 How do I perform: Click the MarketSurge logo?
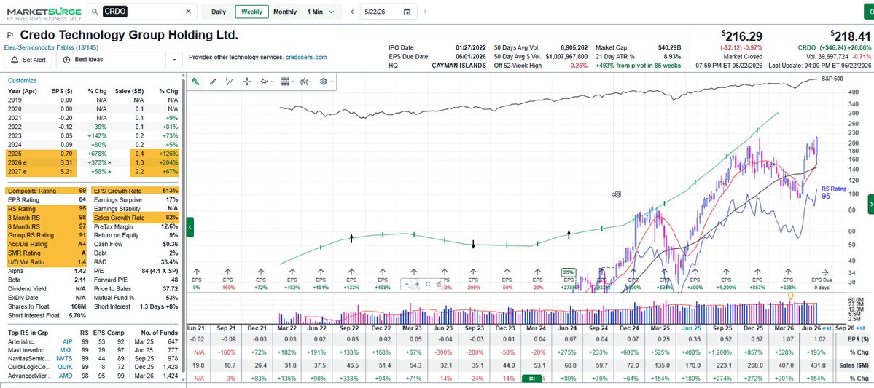click(x=44, y=13)
